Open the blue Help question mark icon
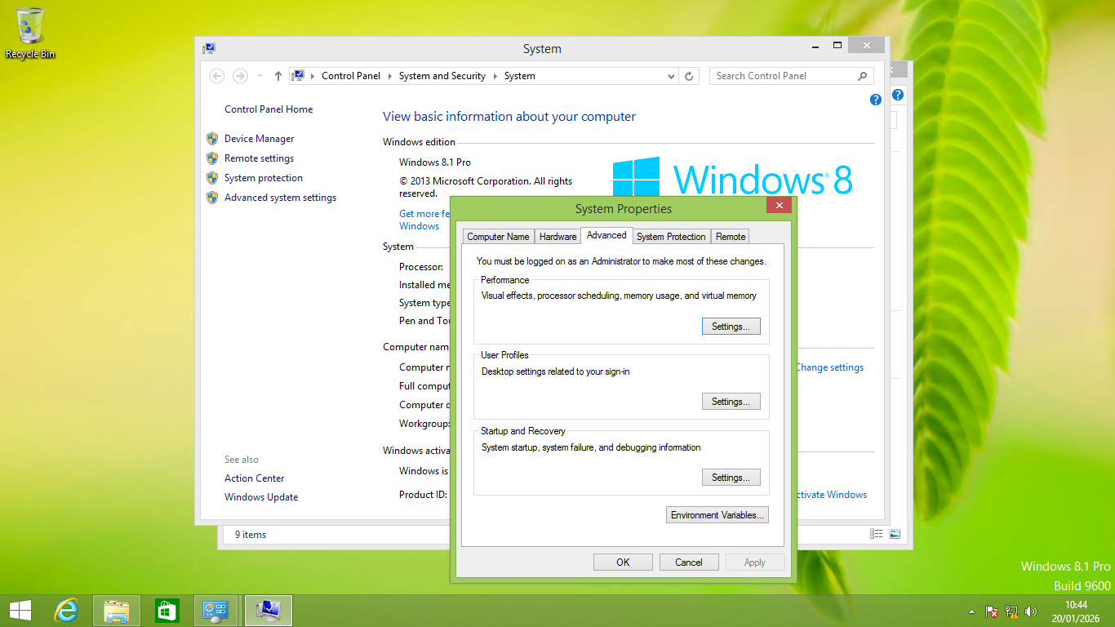The height and width of the screenshot is (627, 1115). [x=876, y=100]
